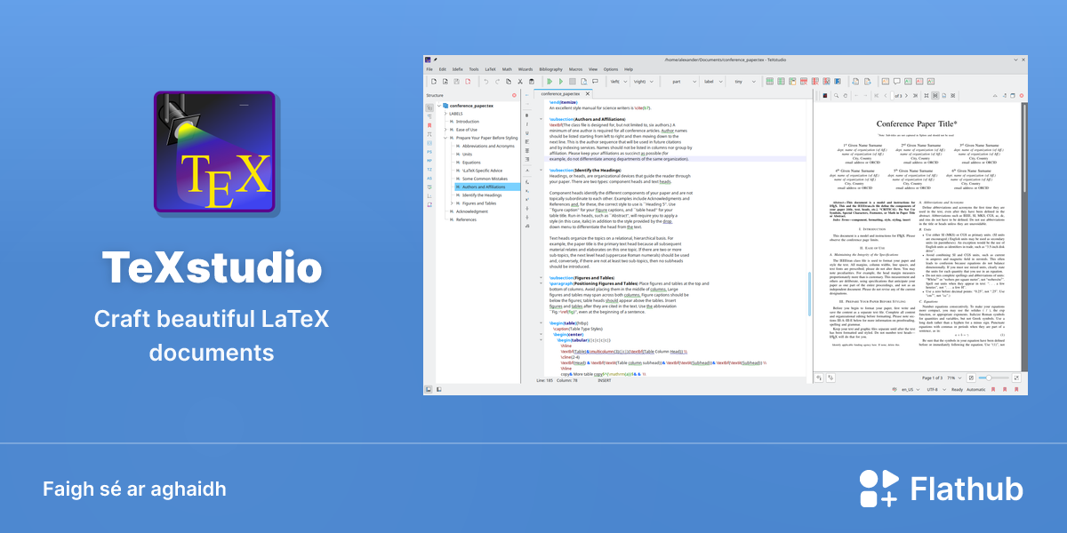Click the Undo arrow icon
The image size is (1067, 533).
pos(486,82)
